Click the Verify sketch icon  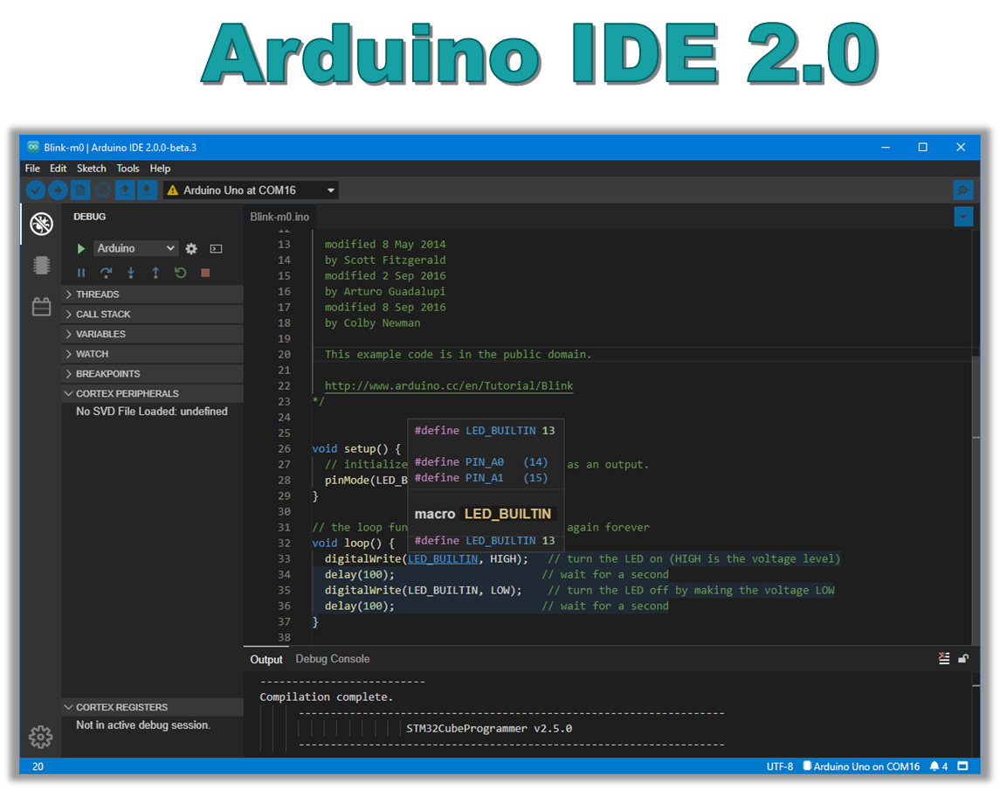click(36, 190)
